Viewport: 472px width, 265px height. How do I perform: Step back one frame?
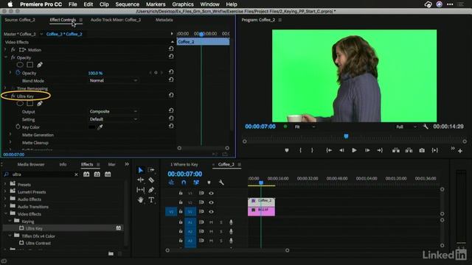341,150
